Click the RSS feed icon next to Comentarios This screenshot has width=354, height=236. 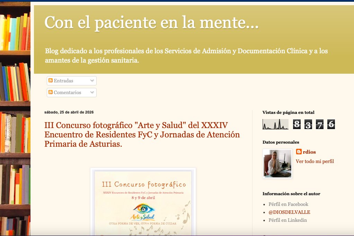point(51,92)
